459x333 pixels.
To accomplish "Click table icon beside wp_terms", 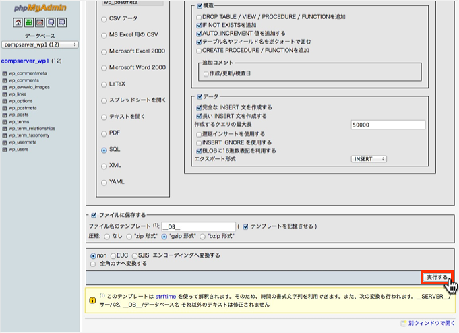I will [5, 122].
